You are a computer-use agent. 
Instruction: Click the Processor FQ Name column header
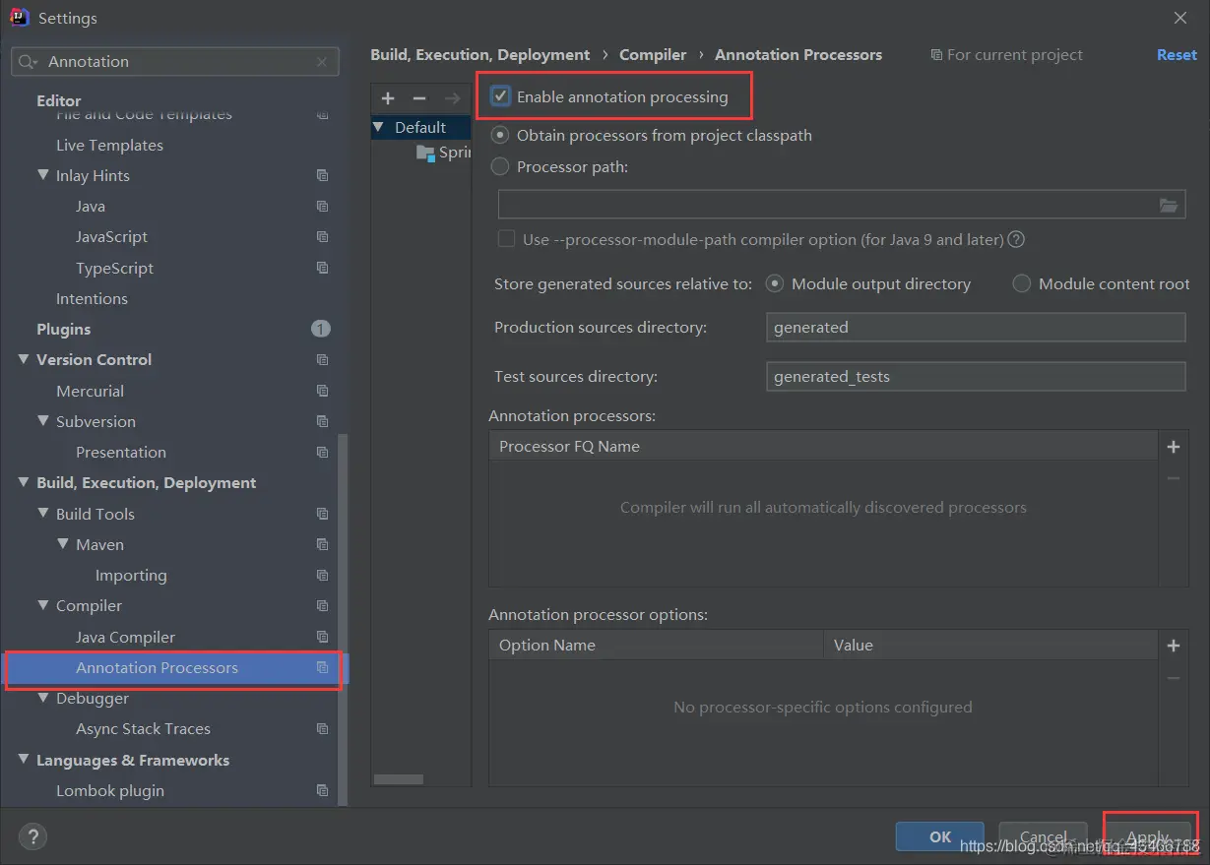[823, 446]
